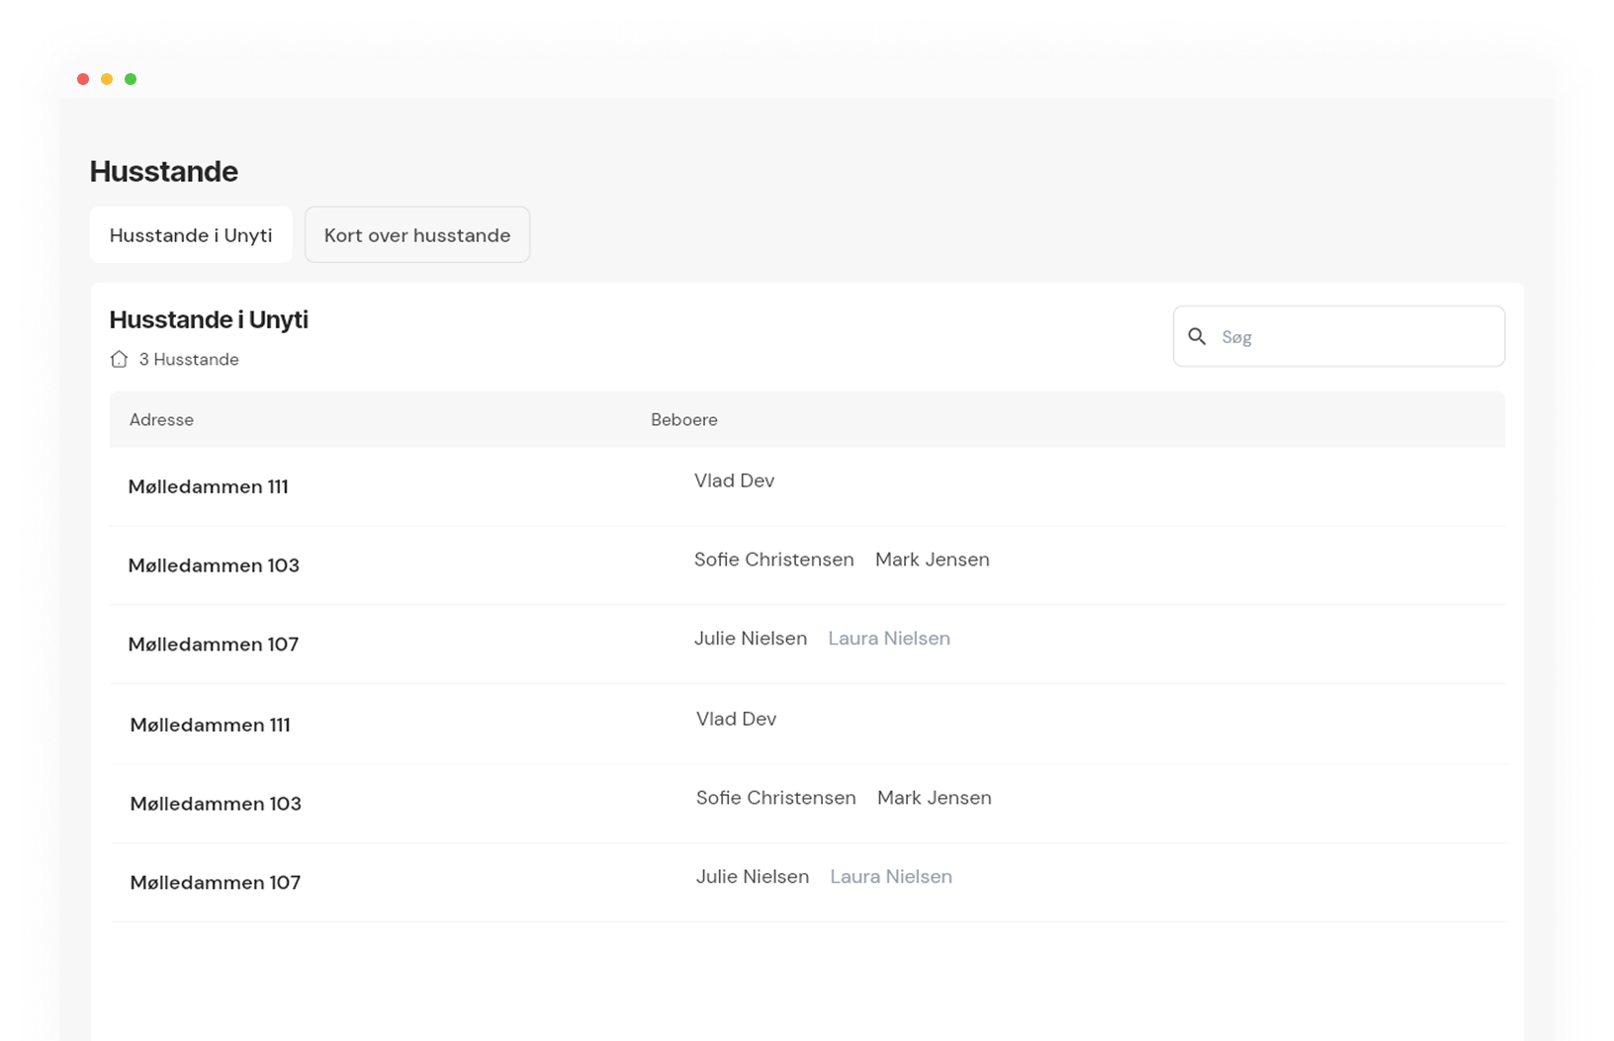This screenshot has width=1614, height=1041.
Task: Select the Husstande i Unyti tab
Action: (191, 235)
